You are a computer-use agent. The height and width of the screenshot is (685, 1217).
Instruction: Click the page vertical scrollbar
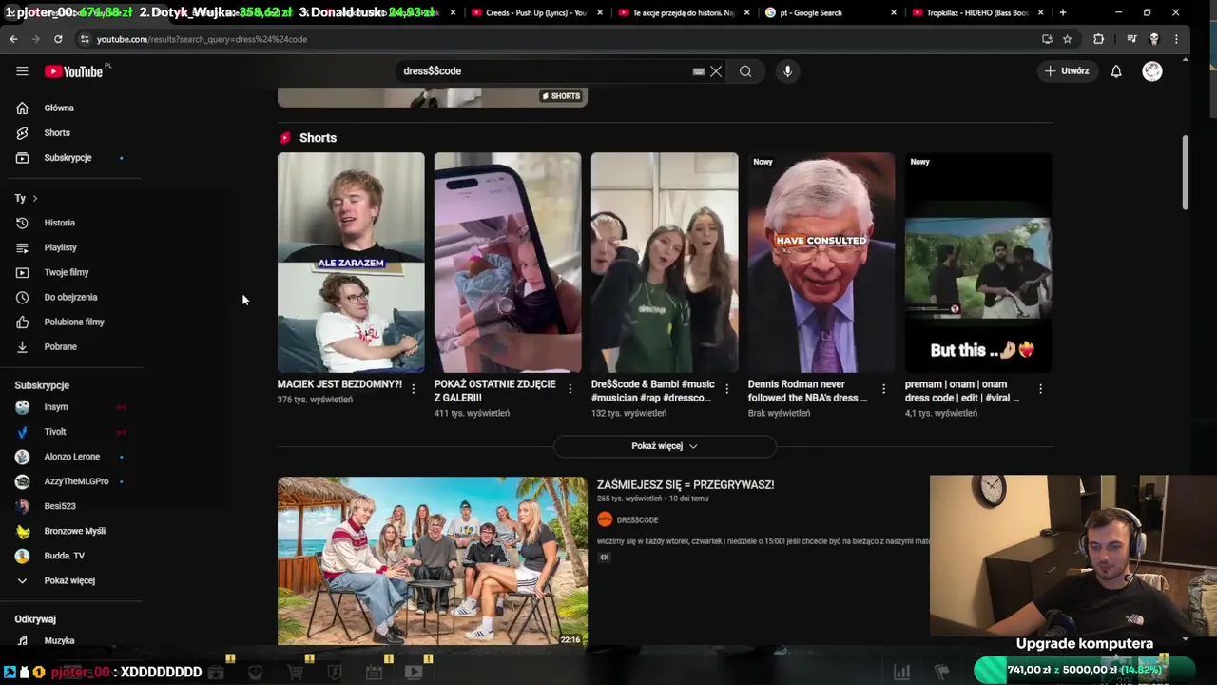coord(1185,172)
